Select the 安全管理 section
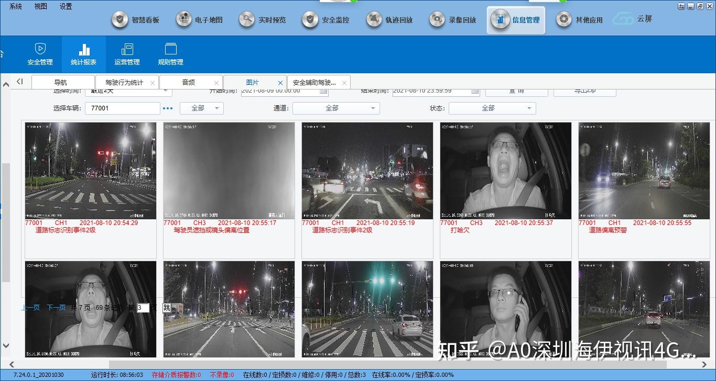Viewport: 716px width, 381px height. (40, 54)
